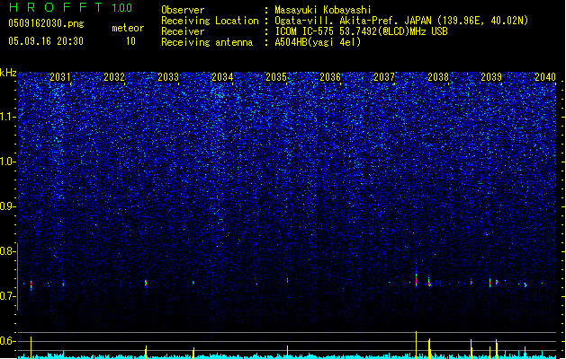Click the 0.7 kHz axis label
The width and height of the screenshot is (566, 359).
(8, 296)
